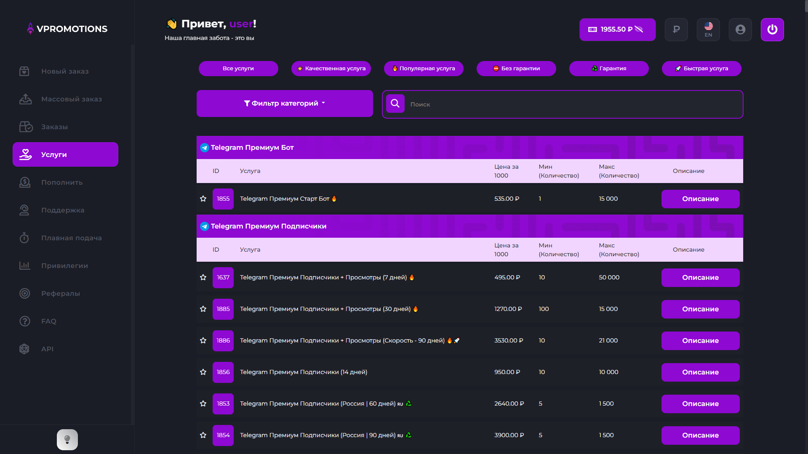The width and height of the screenshot is (808, 454).
Task: Open Описание for service 1854
Action: [x=700, y=435]
